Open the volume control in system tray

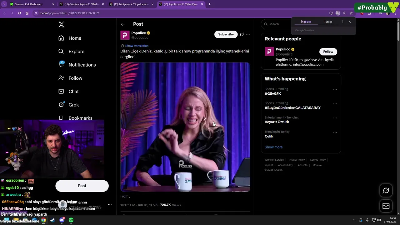pyautogui.click(x=379, y=220)
